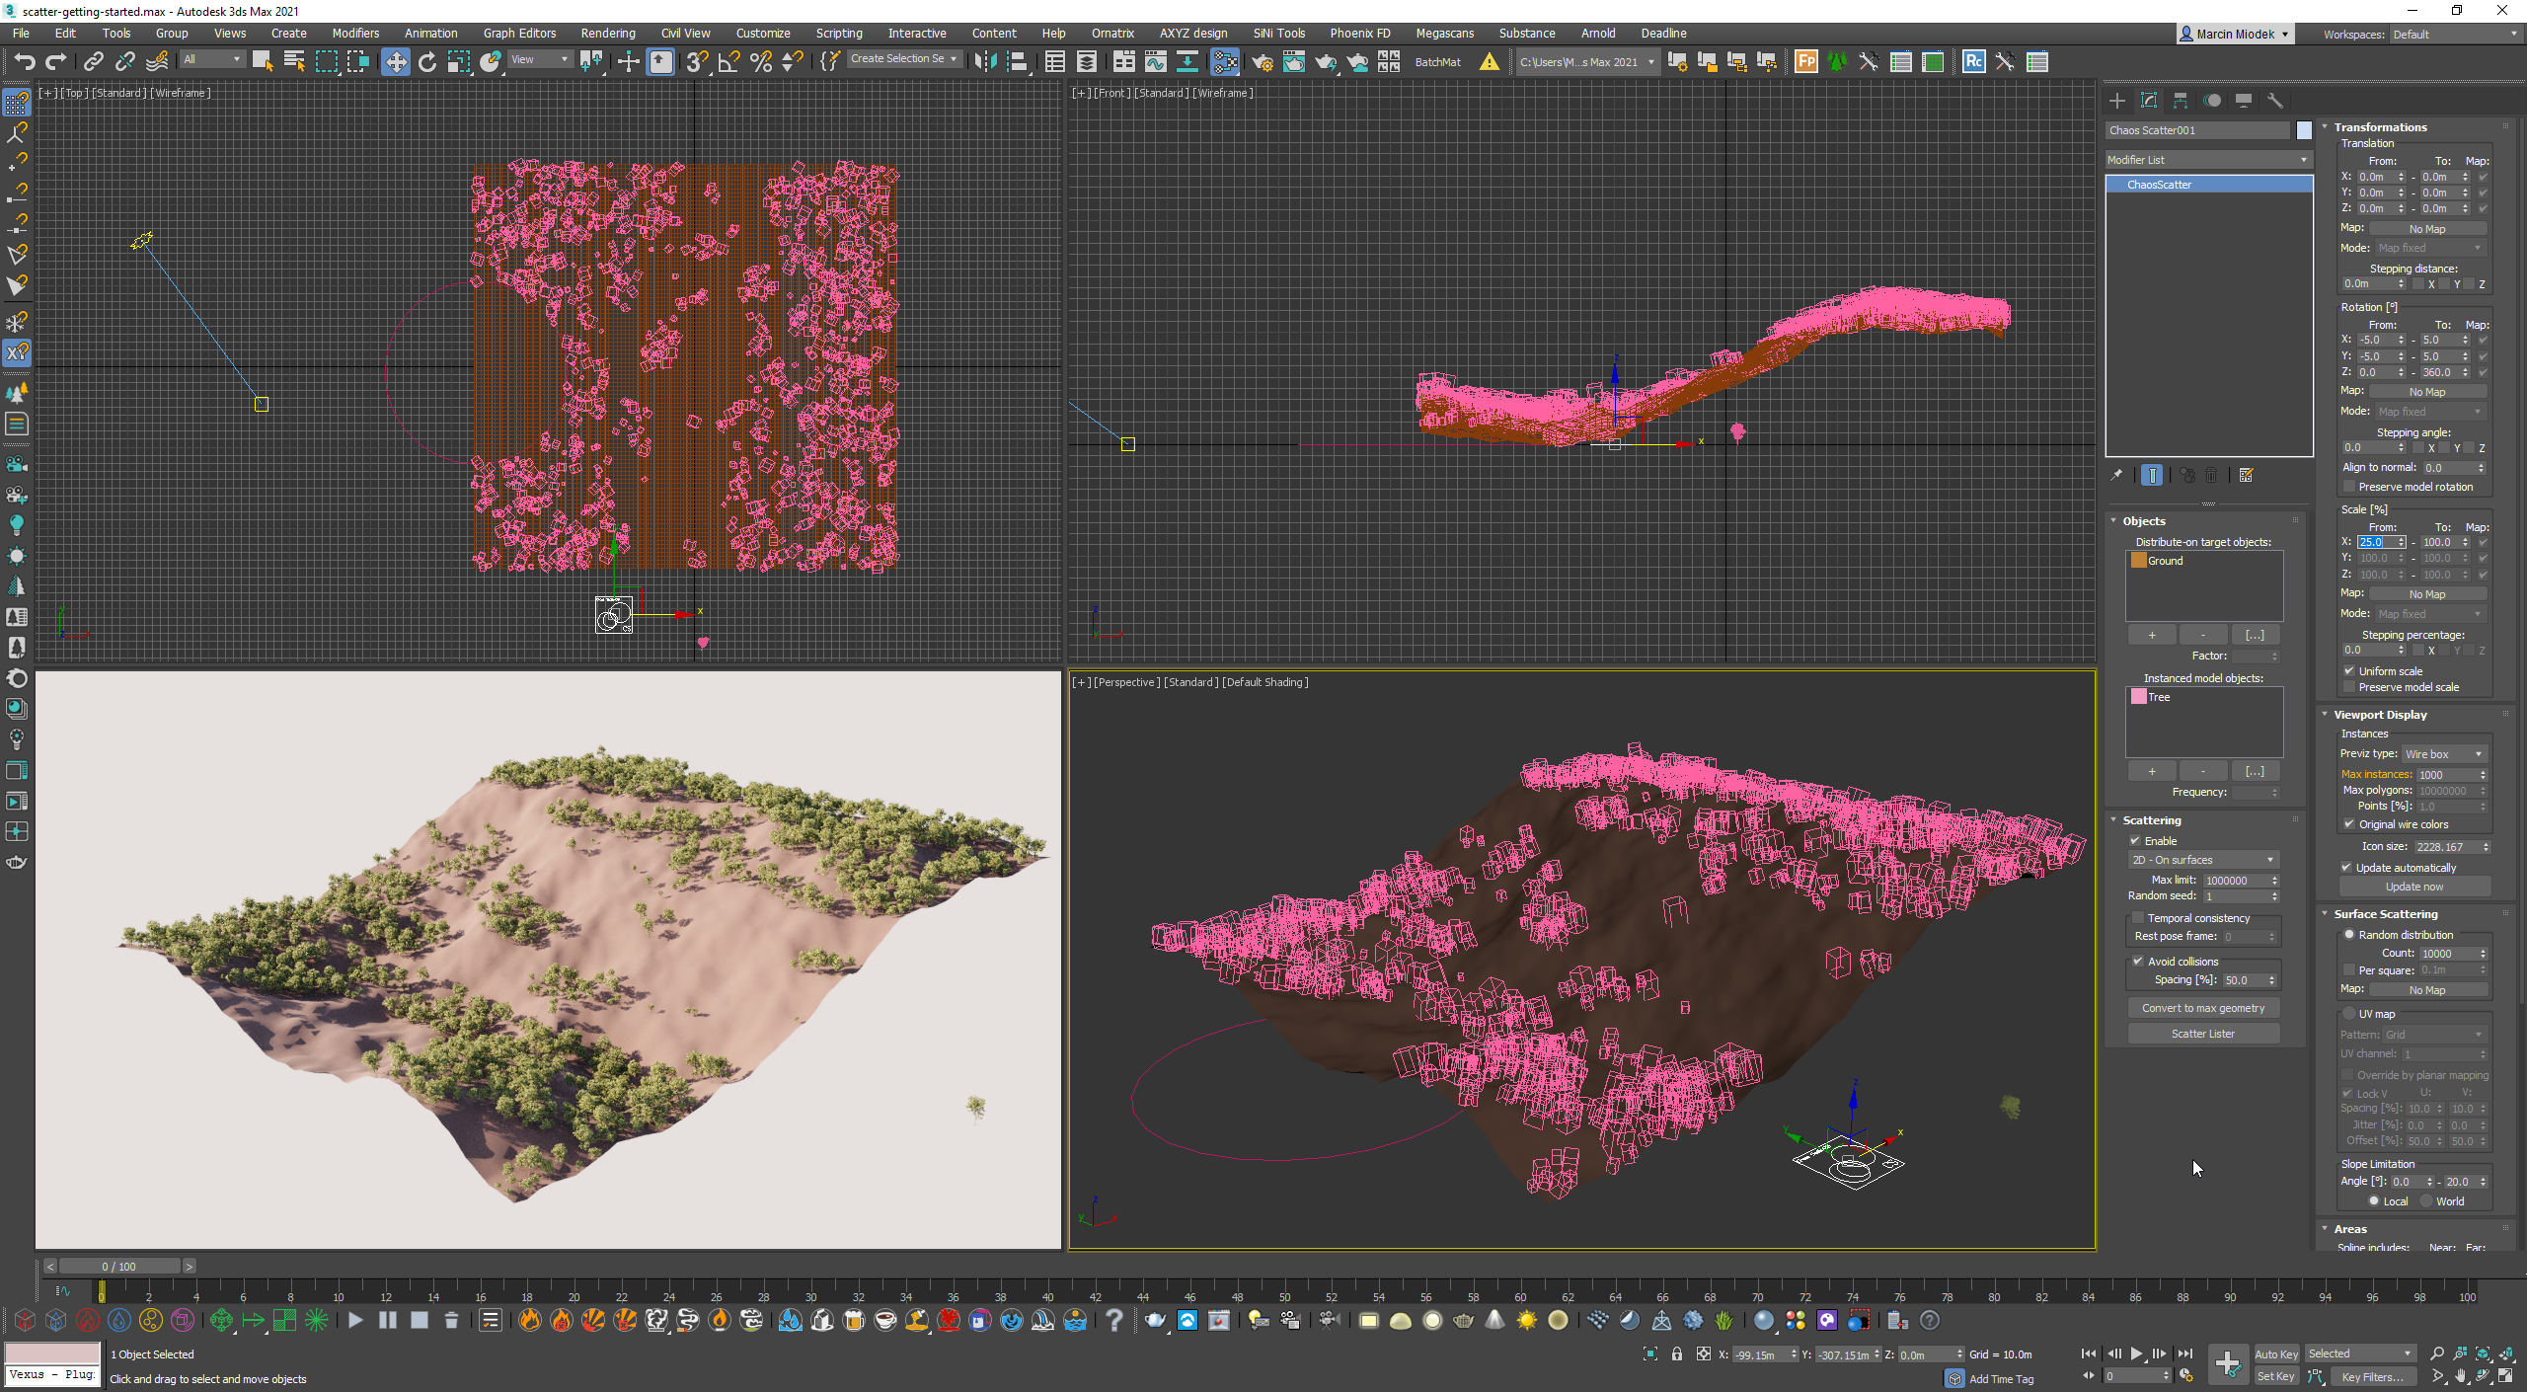Toggle the Preserve model rotation checkbox

(x=2349, y=487)
